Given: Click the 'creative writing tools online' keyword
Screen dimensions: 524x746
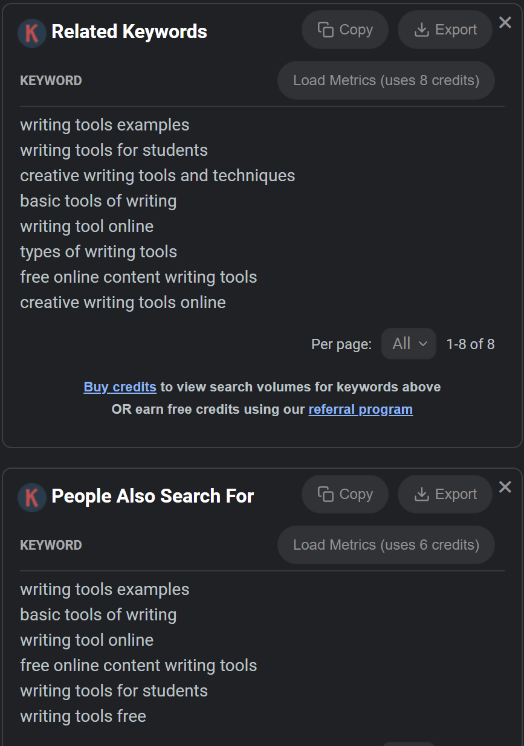Looking at the screenshot, I should (123, 303).
